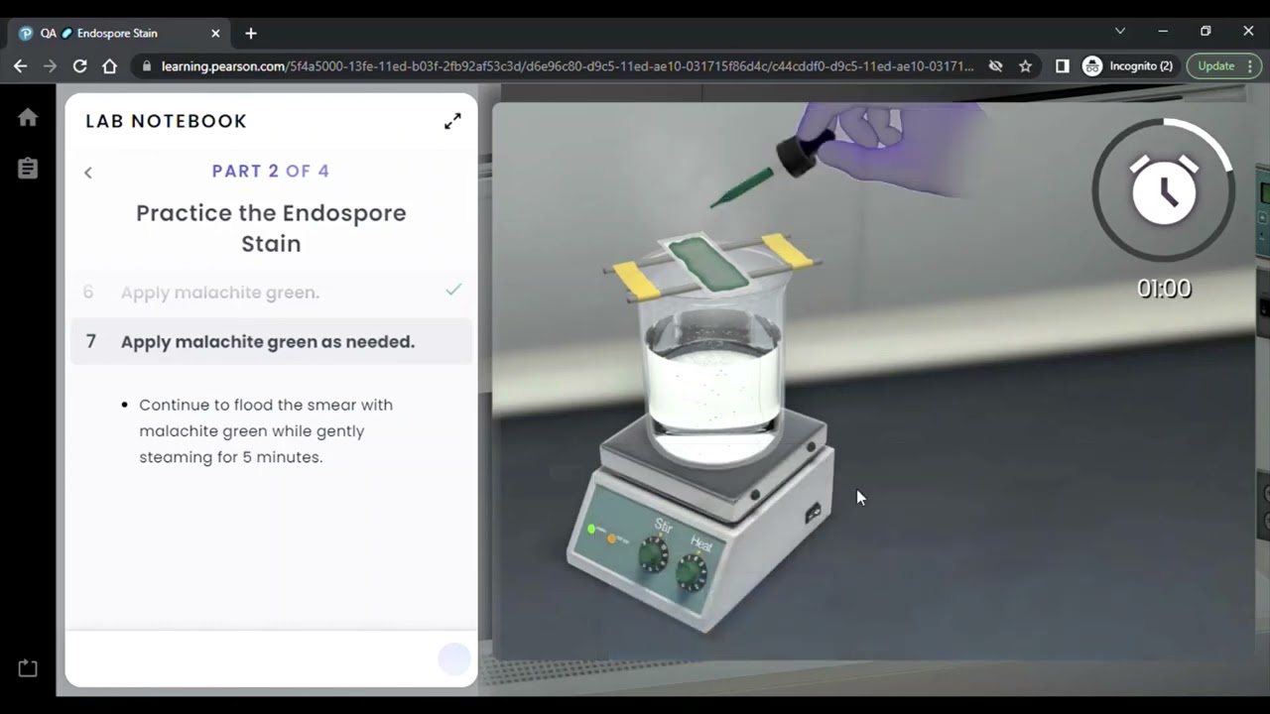Open the browser side panel icon

click(x=1062, y=65)
